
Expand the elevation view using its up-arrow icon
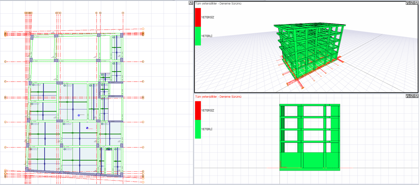[x=416, y=96]
